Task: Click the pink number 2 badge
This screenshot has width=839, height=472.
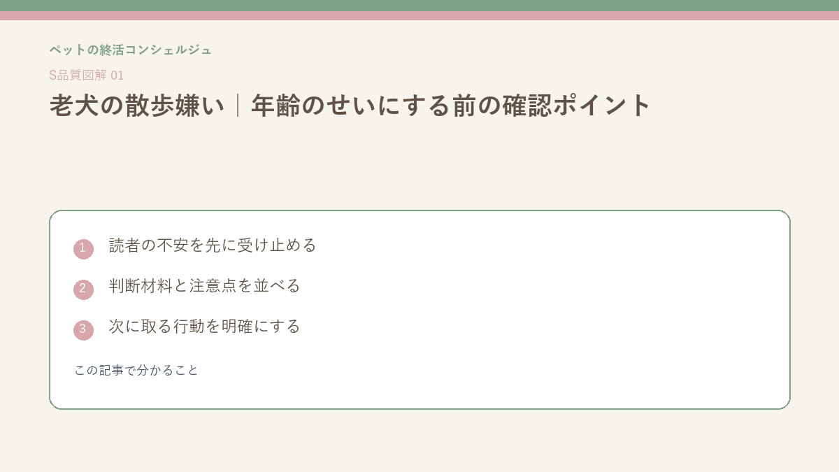Action: point(83,289)
